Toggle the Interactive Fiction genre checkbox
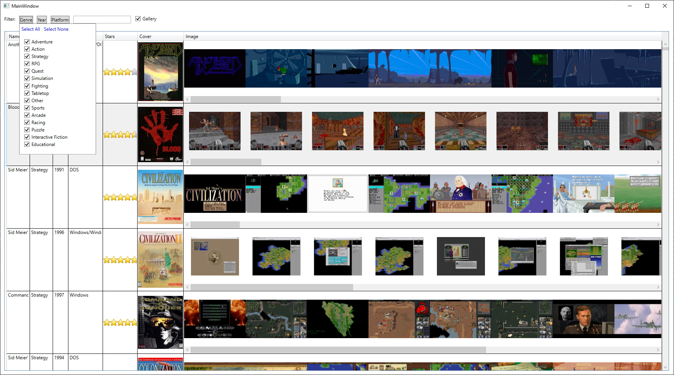Viewport: 674px width, 375px height. [x=27, y=137]
